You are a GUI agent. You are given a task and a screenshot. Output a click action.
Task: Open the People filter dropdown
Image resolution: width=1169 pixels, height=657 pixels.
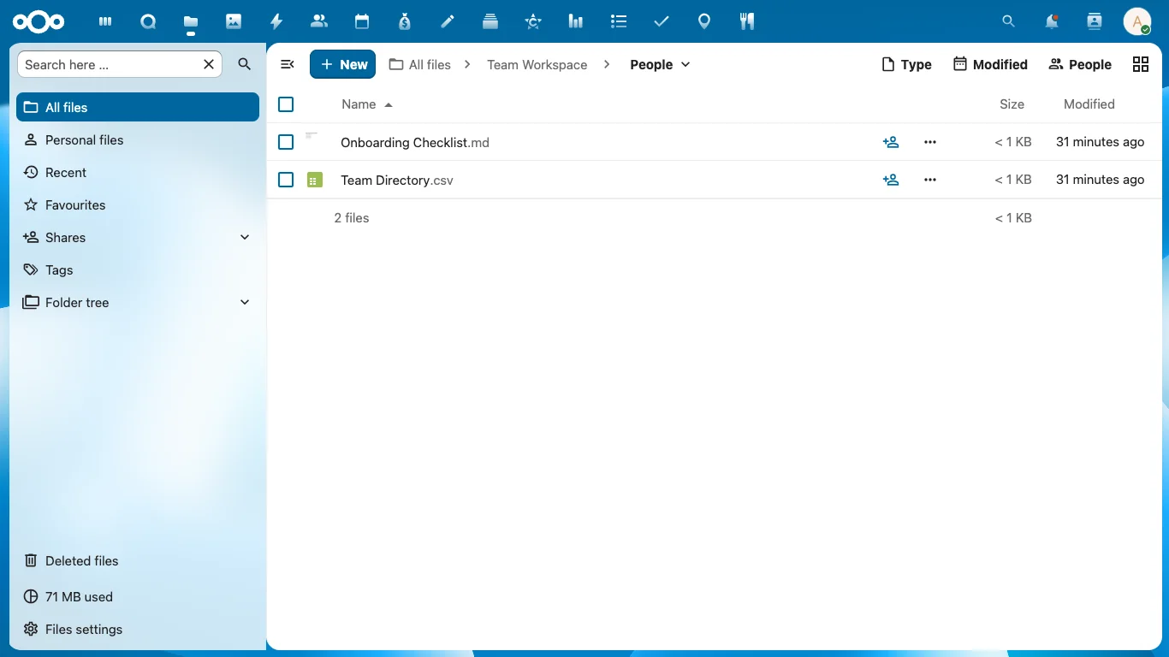(1080, 64)
